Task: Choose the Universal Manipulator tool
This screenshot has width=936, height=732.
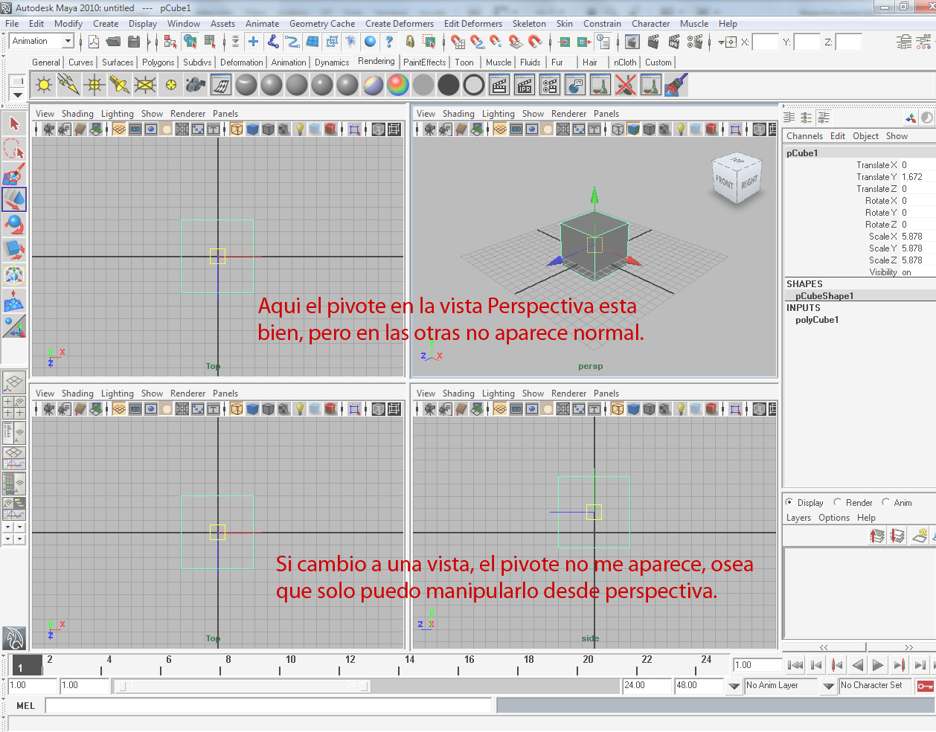Action: (x=14, y=275)
